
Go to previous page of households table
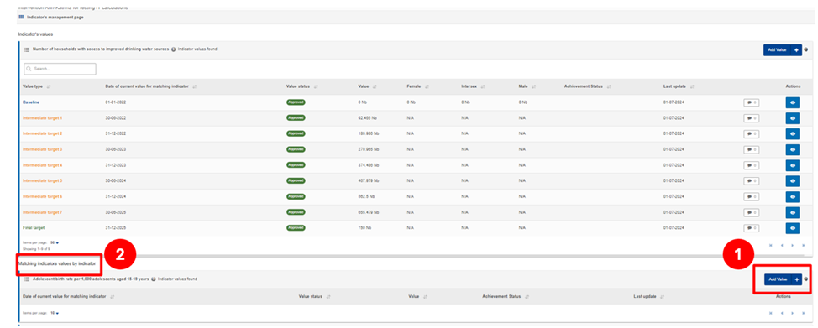tap(782, 245)
